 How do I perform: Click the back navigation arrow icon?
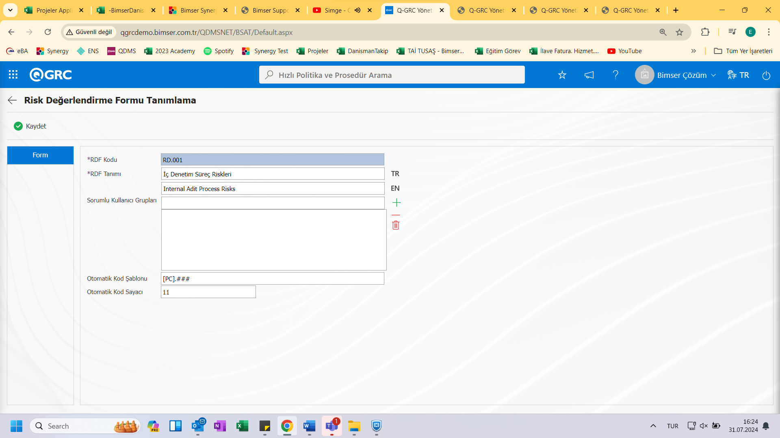click(12, 100)
